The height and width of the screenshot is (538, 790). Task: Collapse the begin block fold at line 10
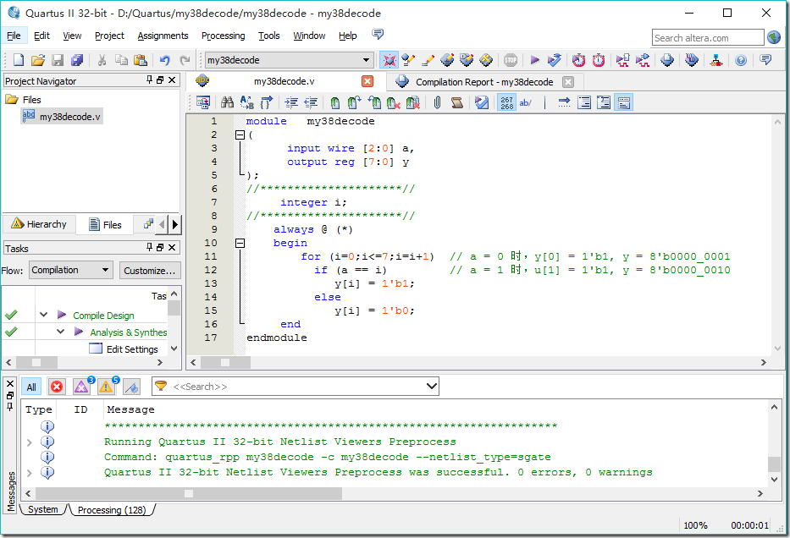click(240, 243)
